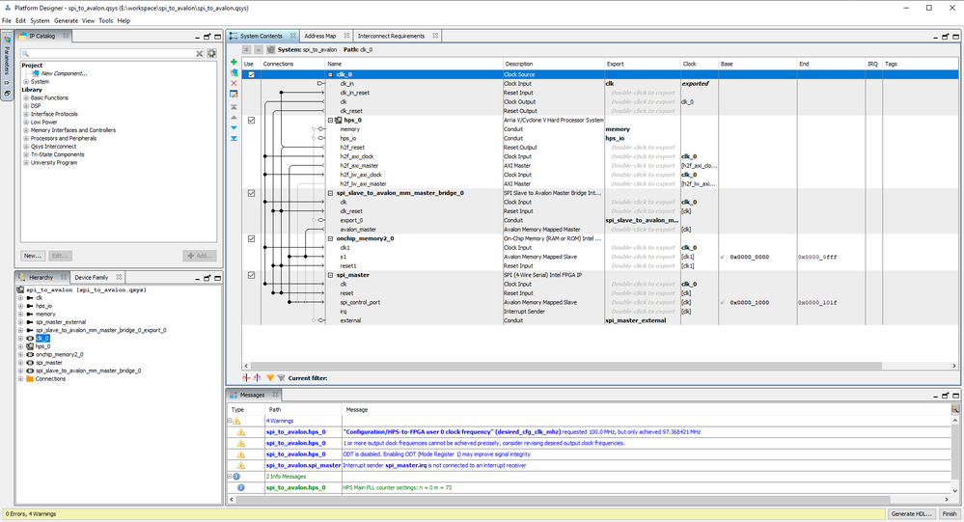The height and width of the screenshot is (522, 964).
Task: Click the IP Catalog search settings gear
Action: tap(212, 54)
